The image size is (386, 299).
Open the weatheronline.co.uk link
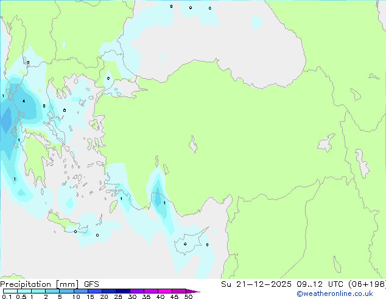coord(335,294)
